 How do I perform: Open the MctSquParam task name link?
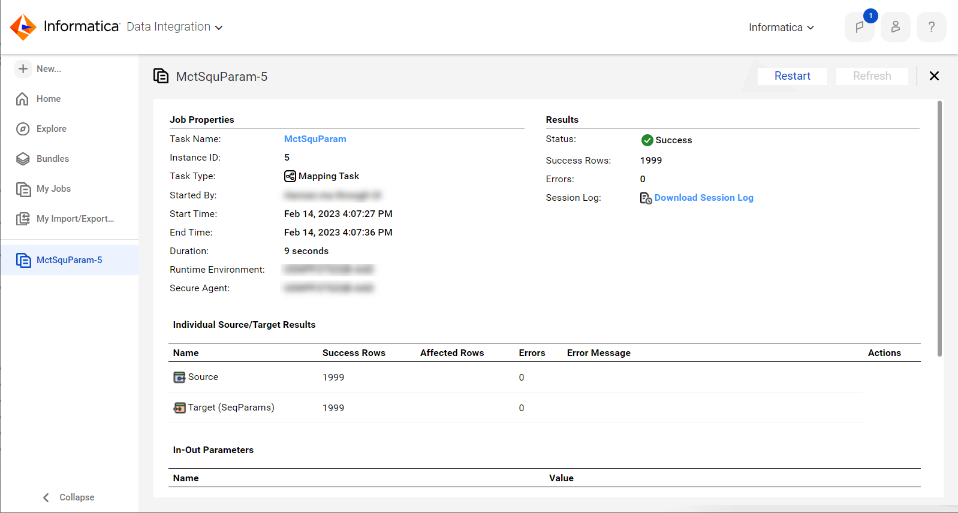(315, 139)
